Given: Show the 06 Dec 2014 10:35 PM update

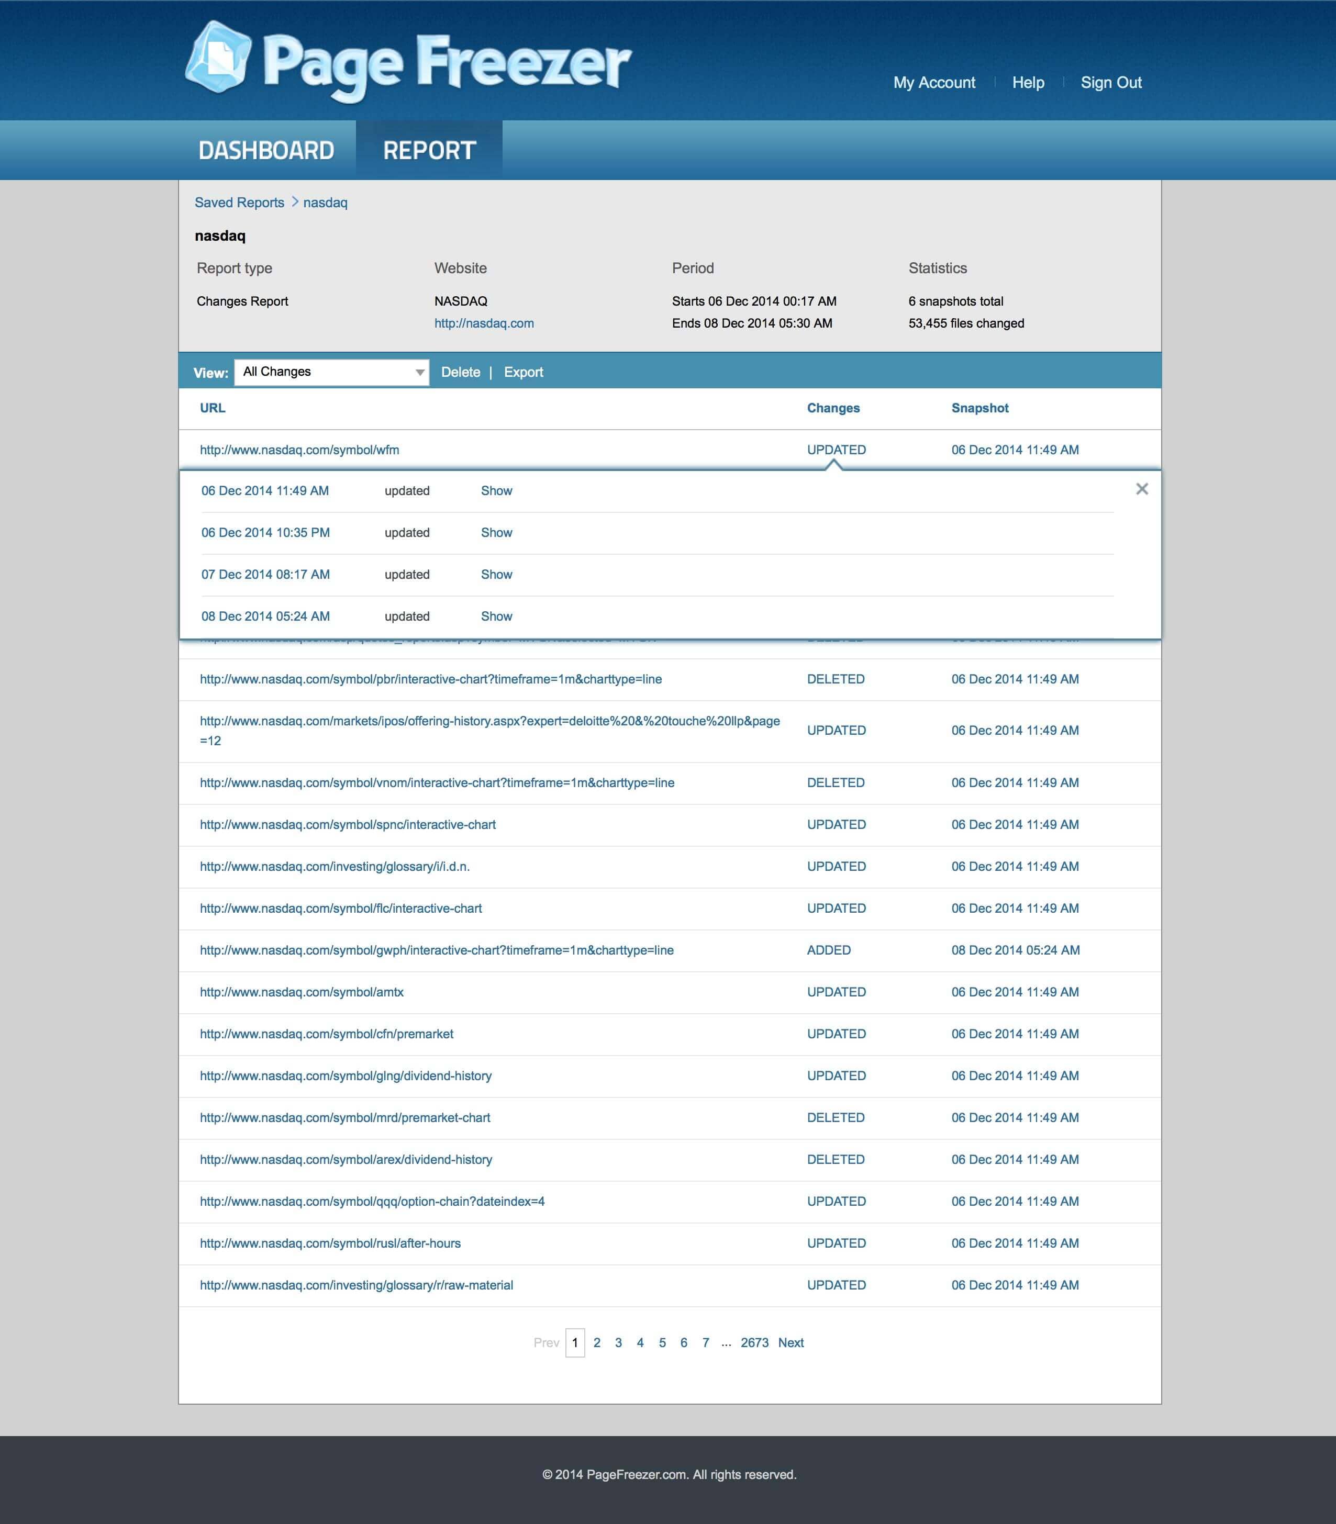Looking at the screenshot, I should click(496, 533).
